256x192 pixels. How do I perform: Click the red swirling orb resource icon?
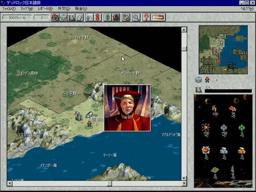[206, 150]
